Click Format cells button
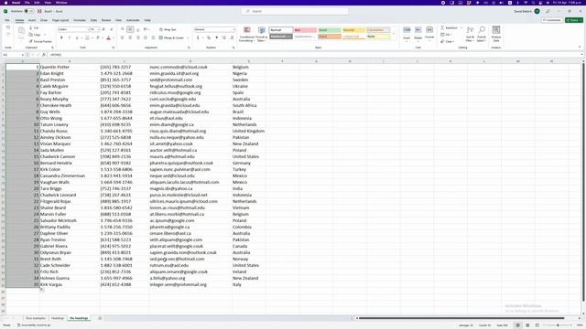This screenshot has width=586, height=329. [429, 33]
